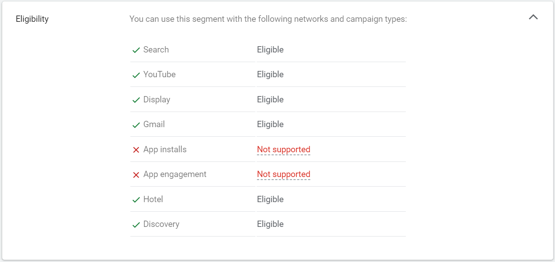
Task: Click the Eligible status in Hotel row
Action: 270,199
